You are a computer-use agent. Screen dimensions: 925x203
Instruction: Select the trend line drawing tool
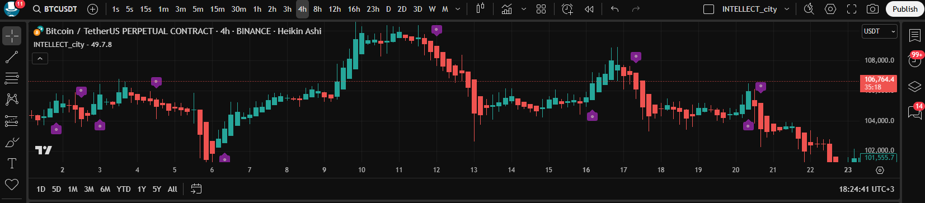pos(12,57)
